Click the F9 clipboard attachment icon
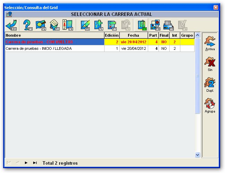This screenshot has width=225, height=173. 142,25
